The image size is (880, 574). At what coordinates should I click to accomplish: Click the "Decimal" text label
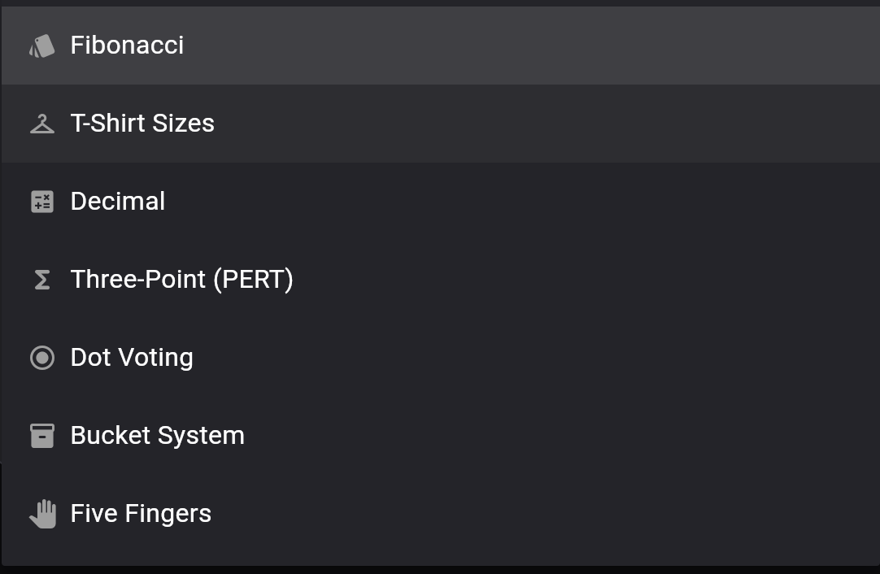117,201
